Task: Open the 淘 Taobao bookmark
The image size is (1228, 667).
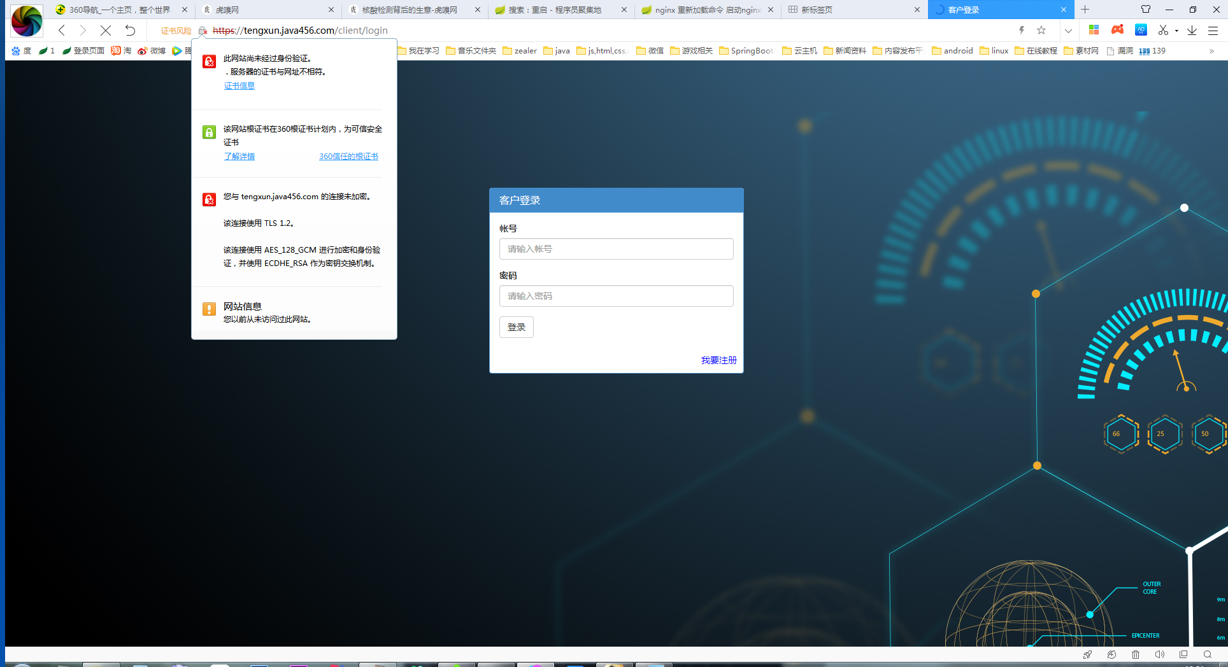Action: click(121, 51)
